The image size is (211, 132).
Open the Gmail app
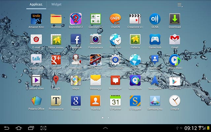tap(175, 39)
